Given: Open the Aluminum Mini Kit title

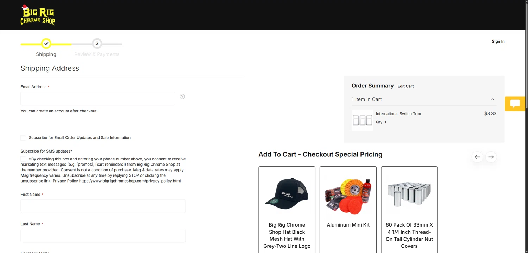Looking at the screenshot, I should tap(348, 225).
